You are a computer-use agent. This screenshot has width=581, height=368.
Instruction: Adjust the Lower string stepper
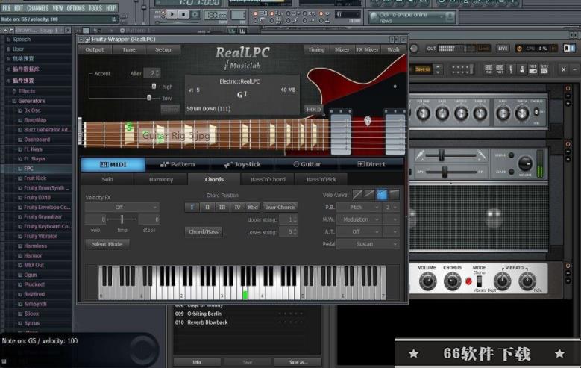[295, 232]
